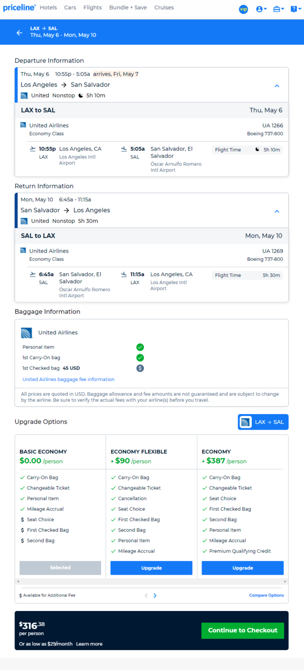Click landing plane icon beside 11:15a
The height and width of the screenshot is (670, 304).
(124, 274)
